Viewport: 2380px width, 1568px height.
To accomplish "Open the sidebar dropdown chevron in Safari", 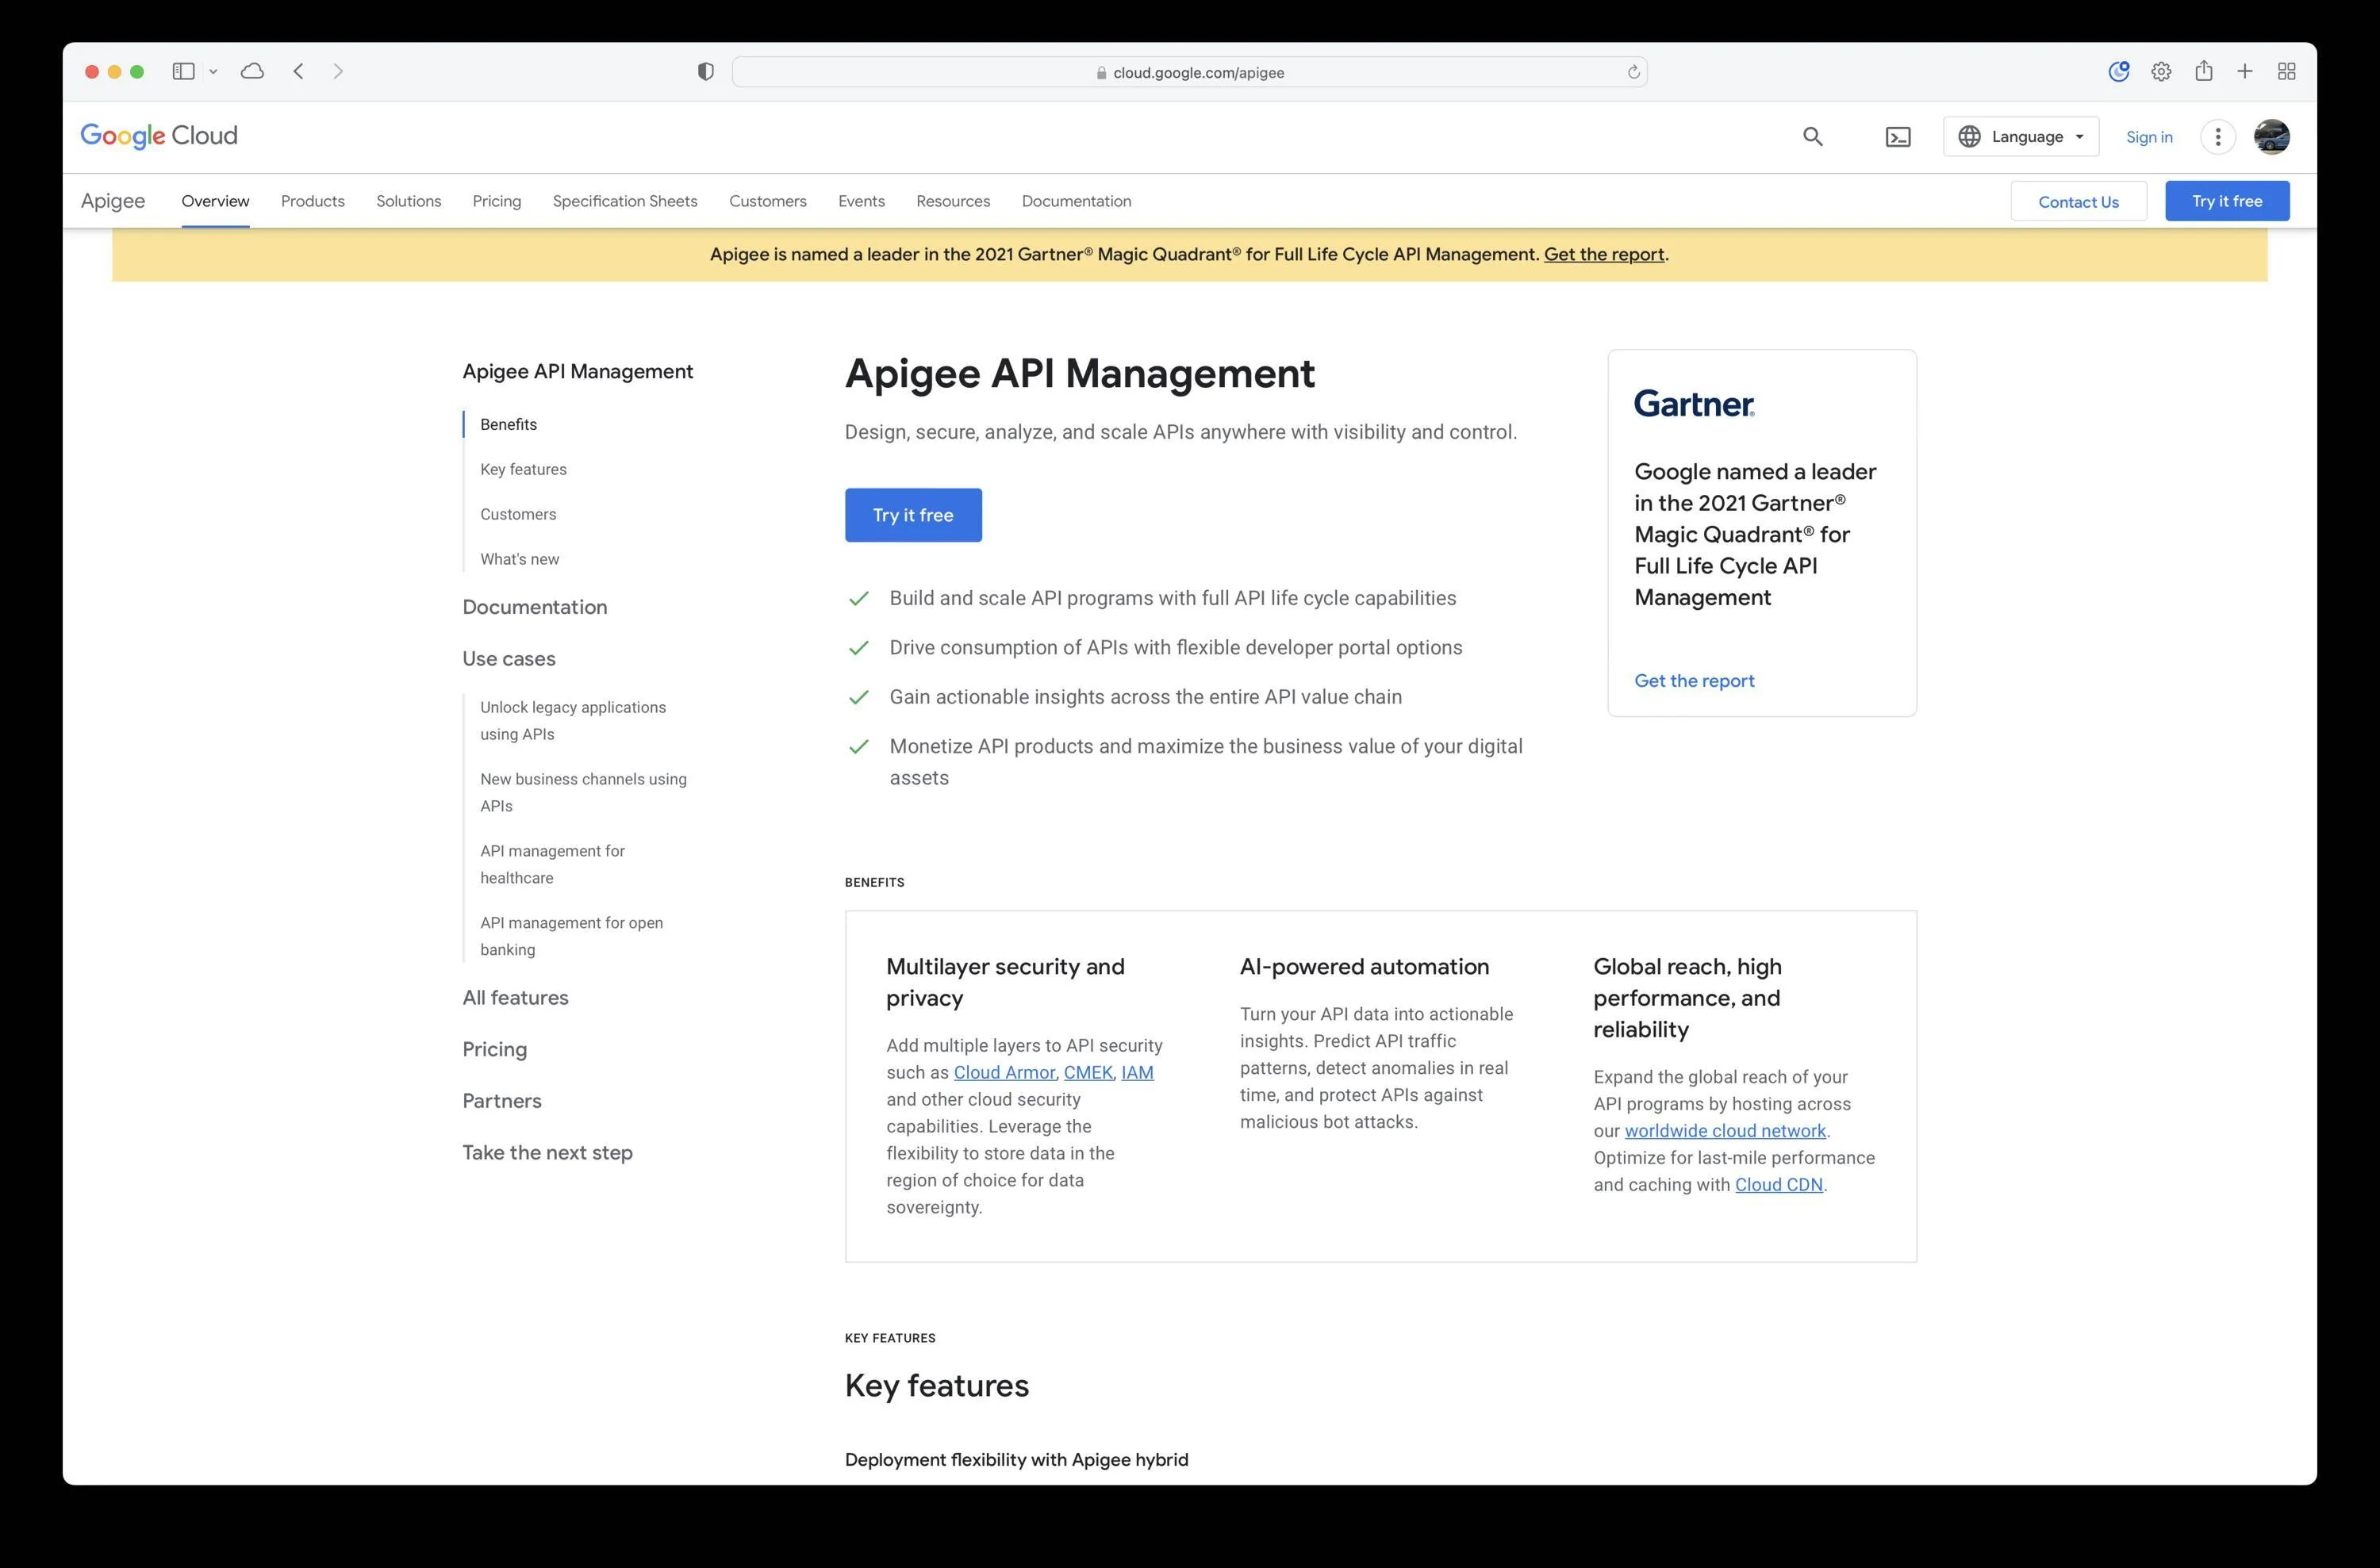I will pos(213,72).
